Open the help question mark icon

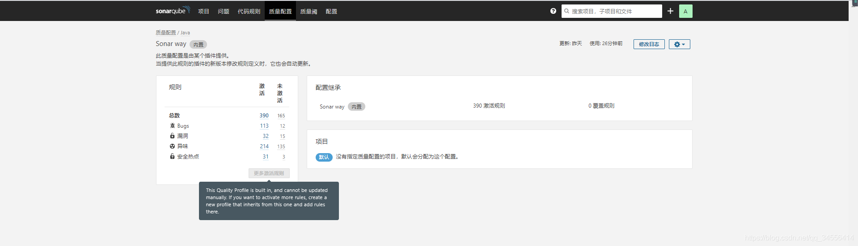(x=553, y=11)
